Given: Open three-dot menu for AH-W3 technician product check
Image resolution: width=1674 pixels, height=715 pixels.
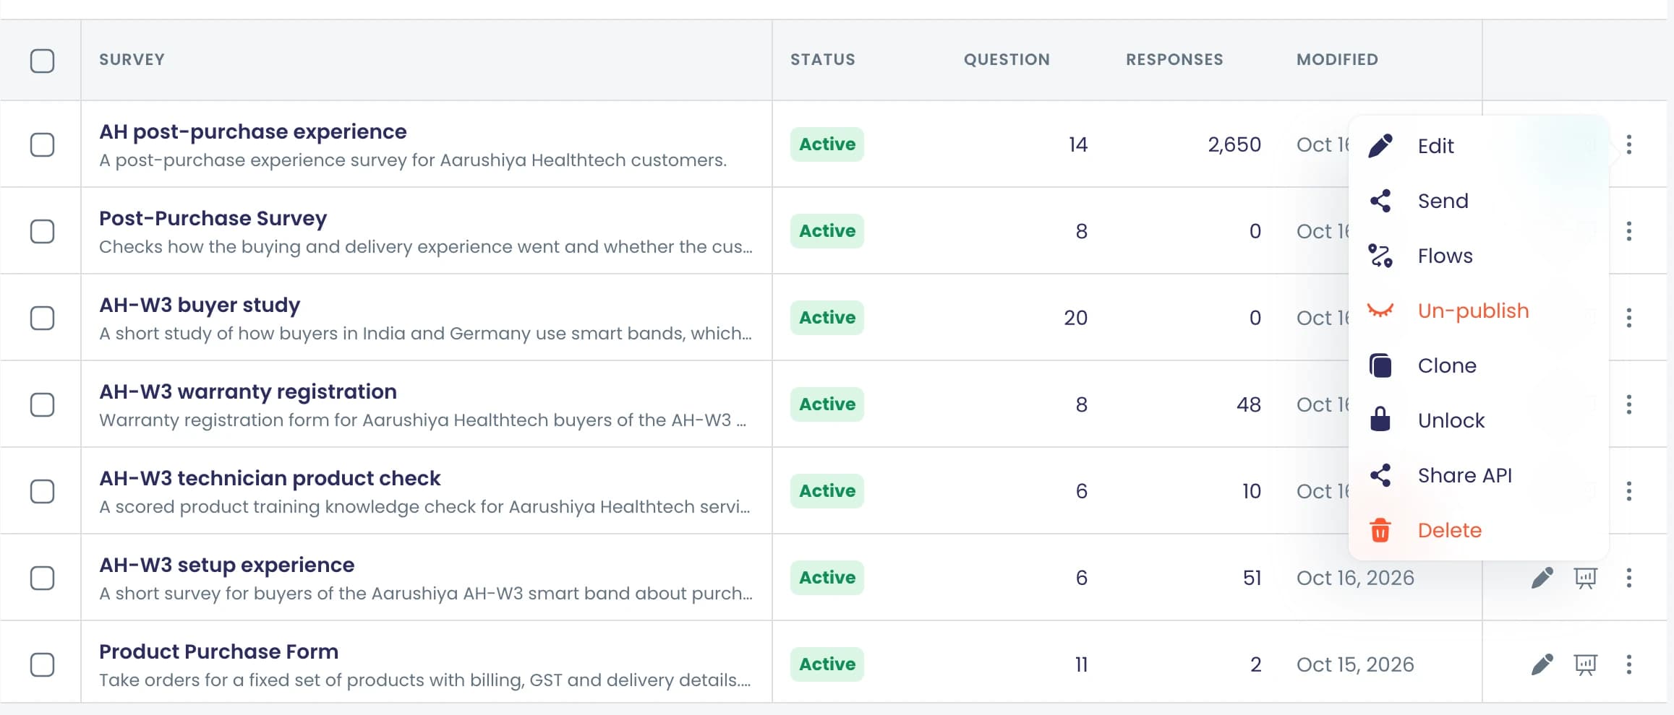Looking at the screenshot, I should point(1628,491).
